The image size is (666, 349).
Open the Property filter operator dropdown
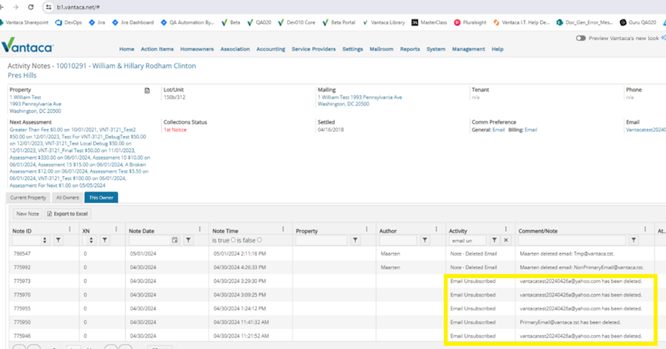point(355,240)
